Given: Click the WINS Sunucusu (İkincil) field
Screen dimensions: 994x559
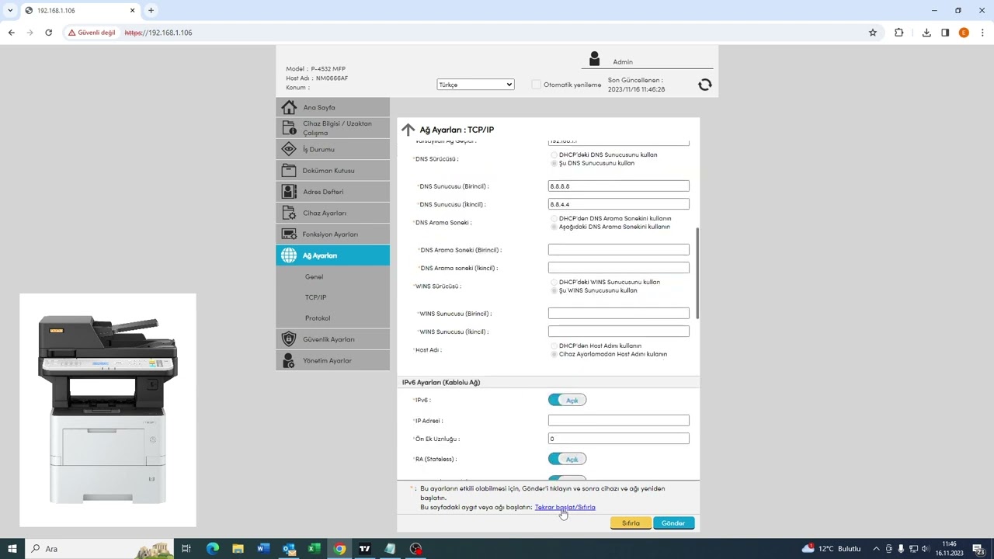Looking at the screenshot, I should point(618,332).
